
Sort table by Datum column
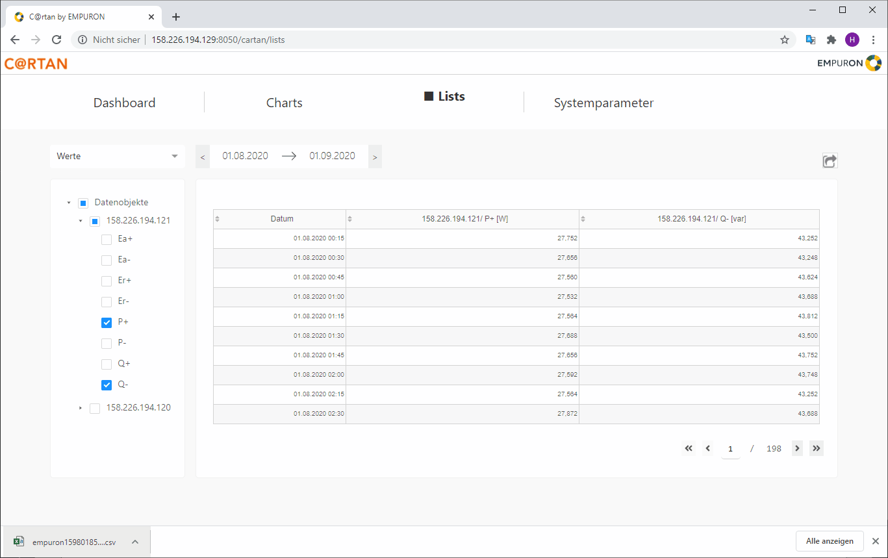tap(218, 219)
